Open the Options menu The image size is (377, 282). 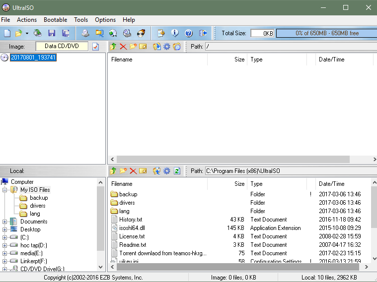(105, 20)
